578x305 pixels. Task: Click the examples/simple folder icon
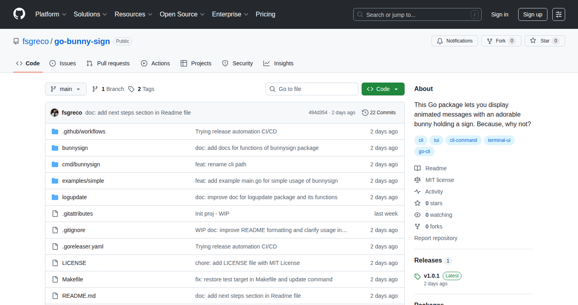coord(55,181)
